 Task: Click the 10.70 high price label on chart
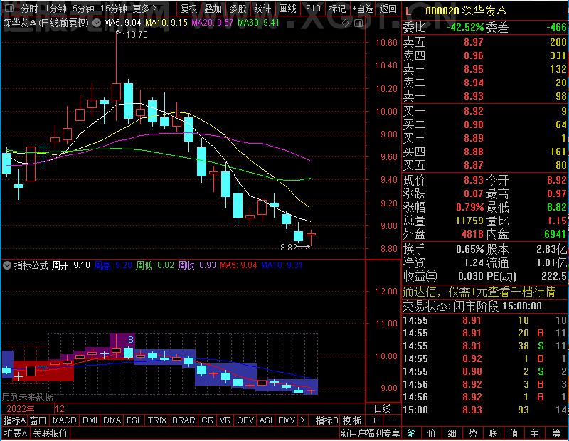[x=137, y=35]
